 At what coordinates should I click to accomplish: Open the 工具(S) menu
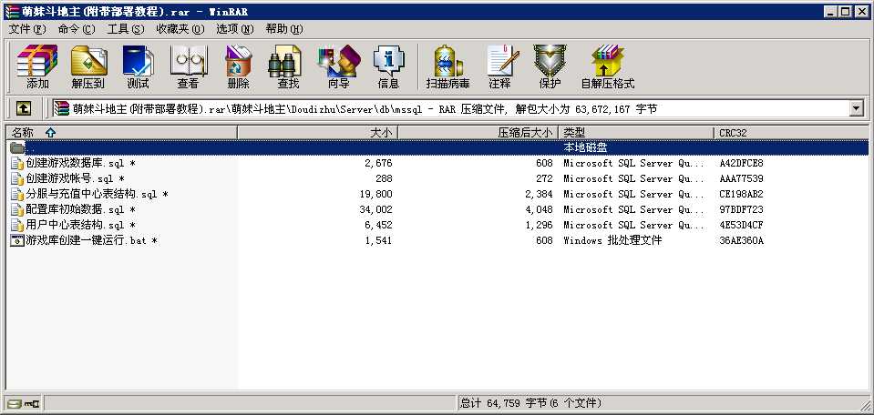(x=126, y=29)
